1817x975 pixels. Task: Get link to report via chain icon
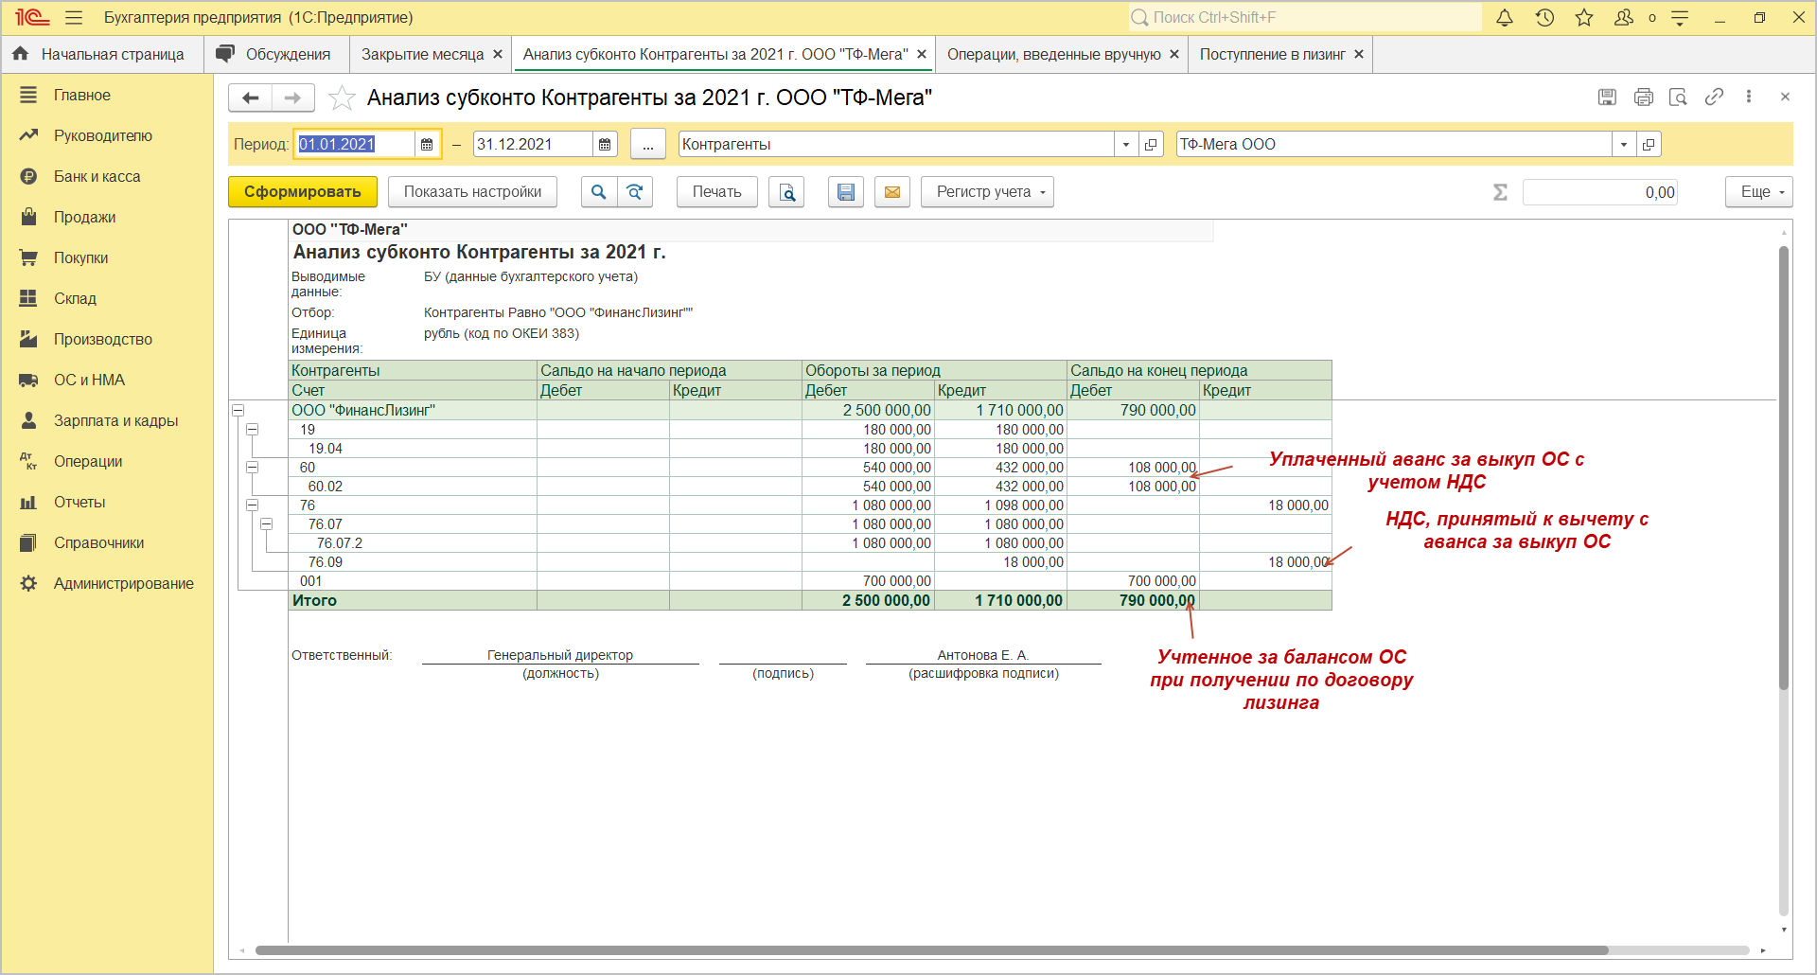1714,97
